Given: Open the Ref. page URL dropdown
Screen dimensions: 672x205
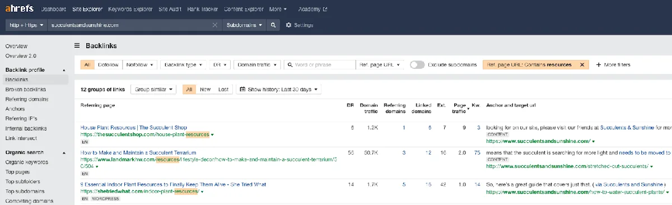Looking at the screenshot, I should 380,65.
